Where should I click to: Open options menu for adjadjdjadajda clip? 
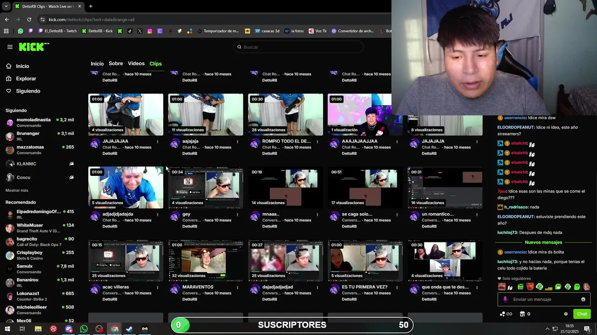tap(157, 214)
